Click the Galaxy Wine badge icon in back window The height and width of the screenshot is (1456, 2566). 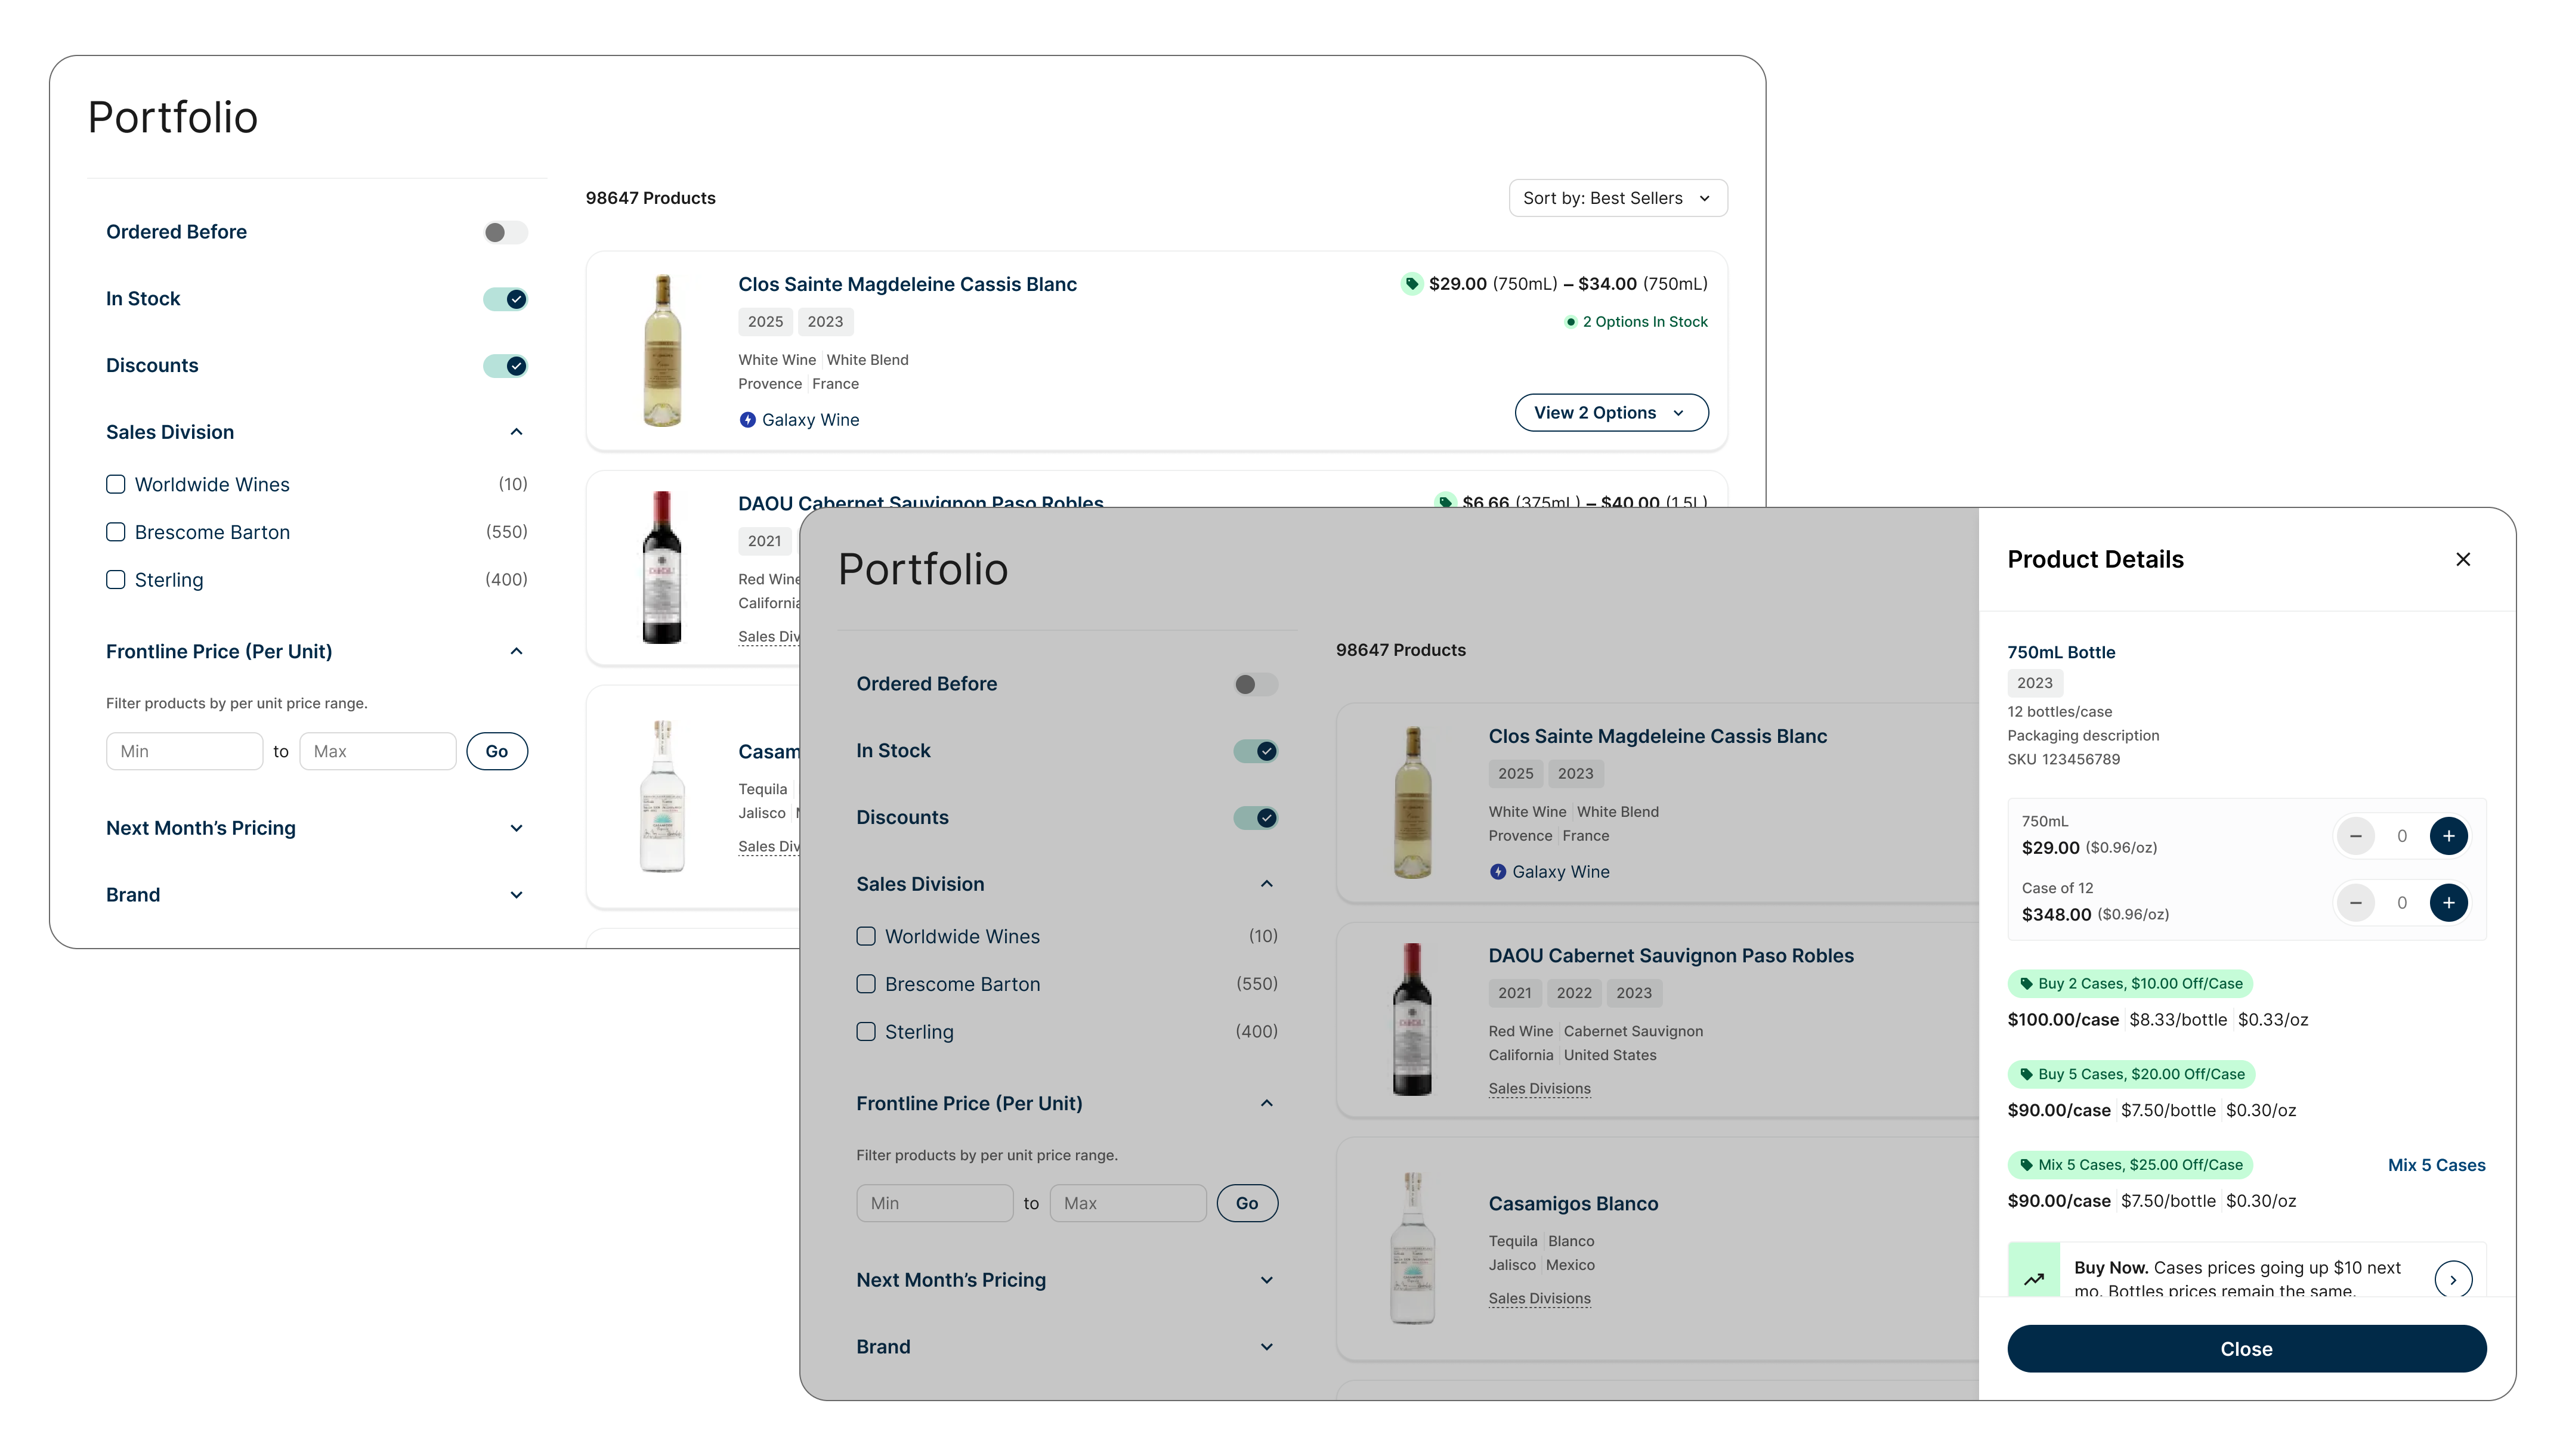tap(746, 420)
